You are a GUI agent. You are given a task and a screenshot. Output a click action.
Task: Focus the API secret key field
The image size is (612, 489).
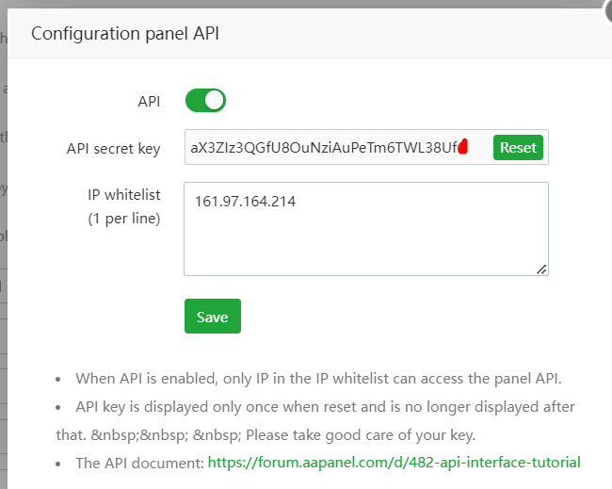coord(320,148)
